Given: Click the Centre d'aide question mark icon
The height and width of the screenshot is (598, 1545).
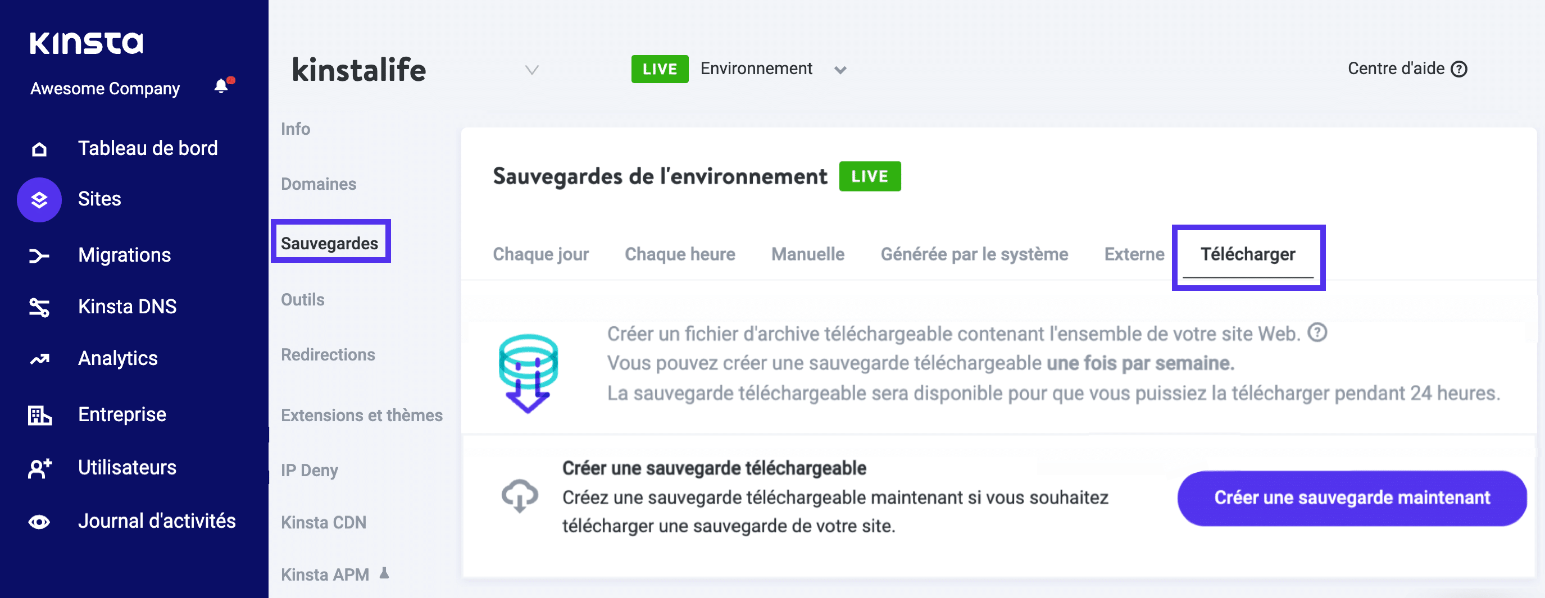Looking at the screenshot, I should tap(1460, 69).
